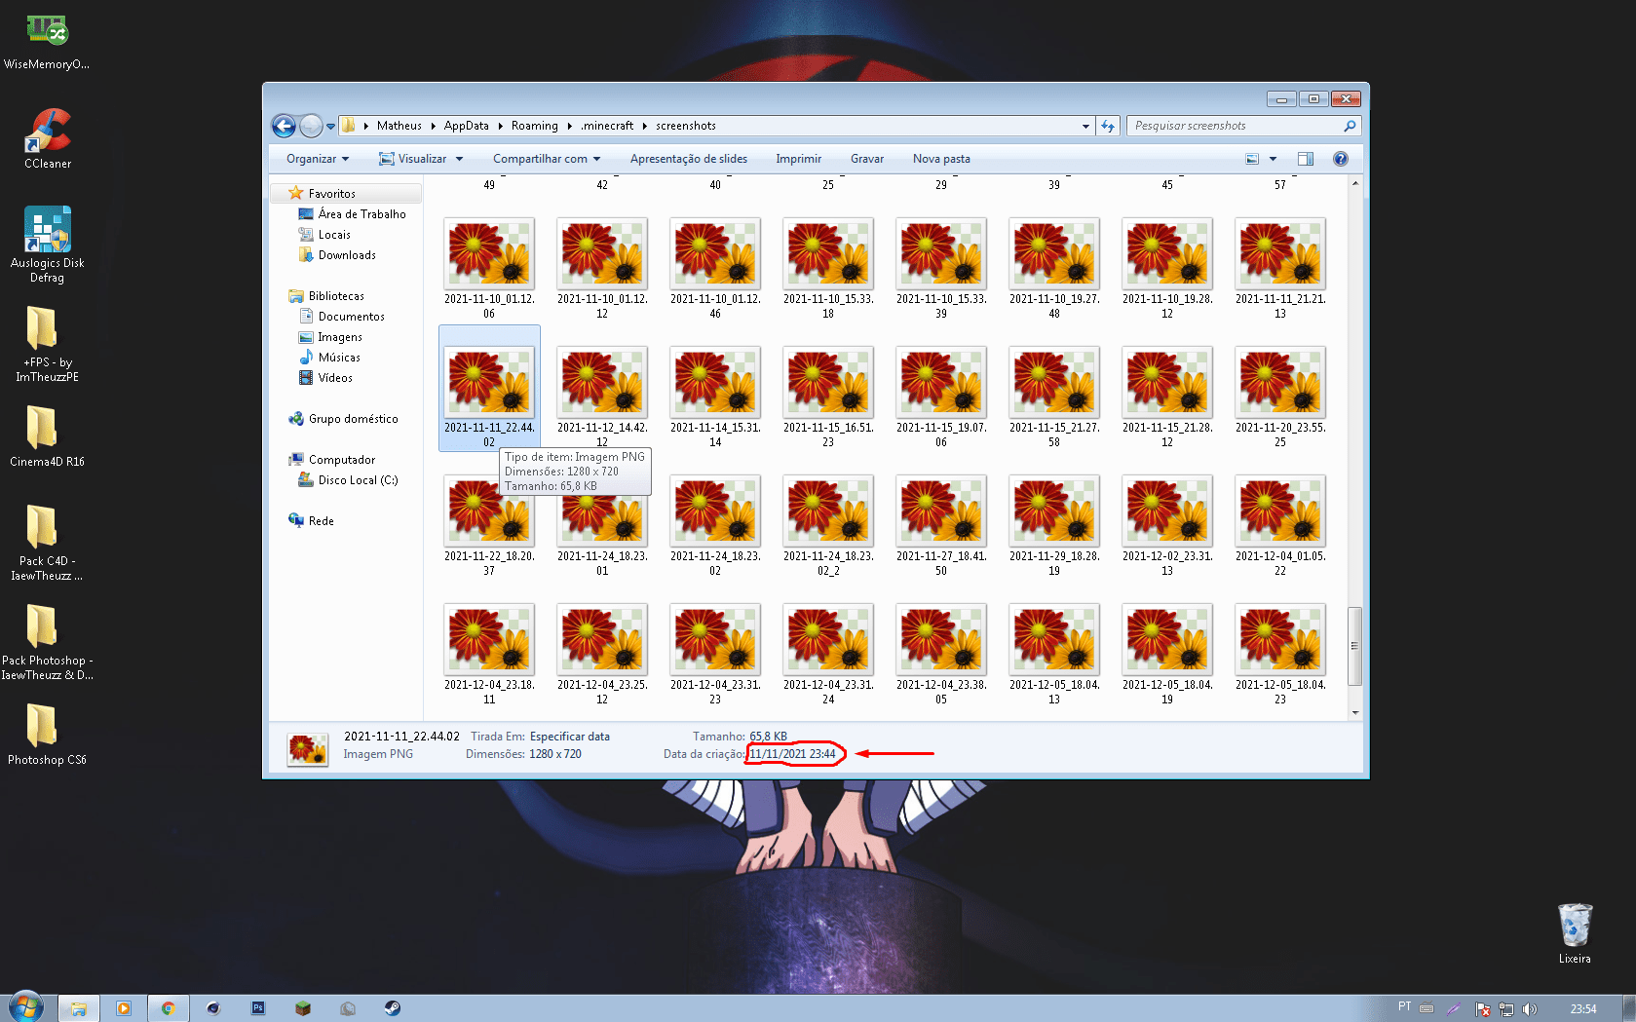The image size is (1636, 1022).
Task: Open the Compartilhar com menu
Action: coord(547,159)
